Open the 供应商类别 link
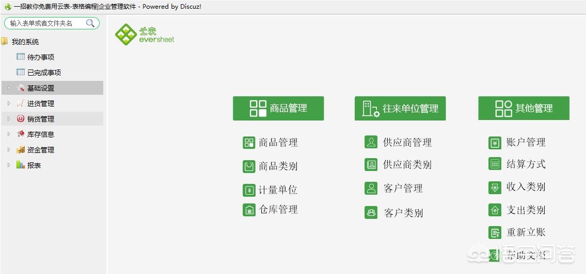 [x=407, y=165]
